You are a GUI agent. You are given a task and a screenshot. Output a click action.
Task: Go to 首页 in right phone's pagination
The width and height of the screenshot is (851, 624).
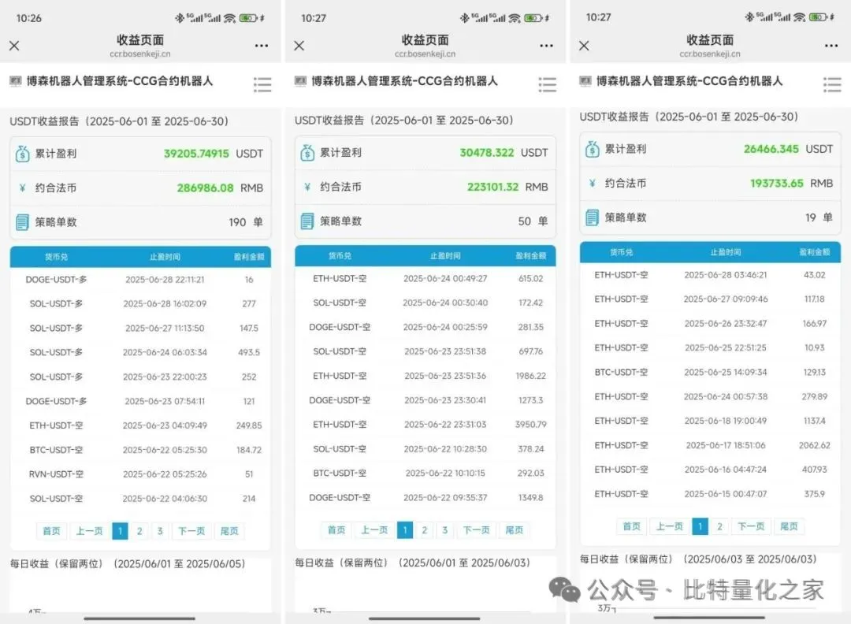[x=632, y=526]
